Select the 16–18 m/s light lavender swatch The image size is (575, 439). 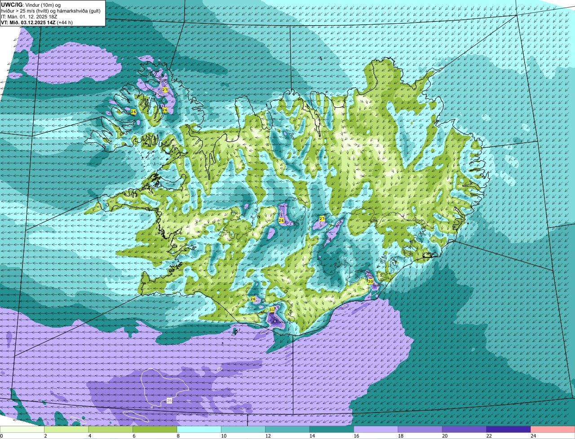pos(376,429)
